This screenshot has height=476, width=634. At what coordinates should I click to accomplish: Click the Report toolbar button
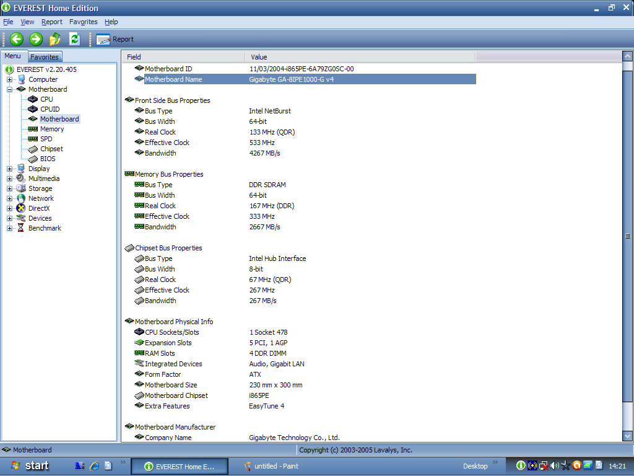(115, 39)
